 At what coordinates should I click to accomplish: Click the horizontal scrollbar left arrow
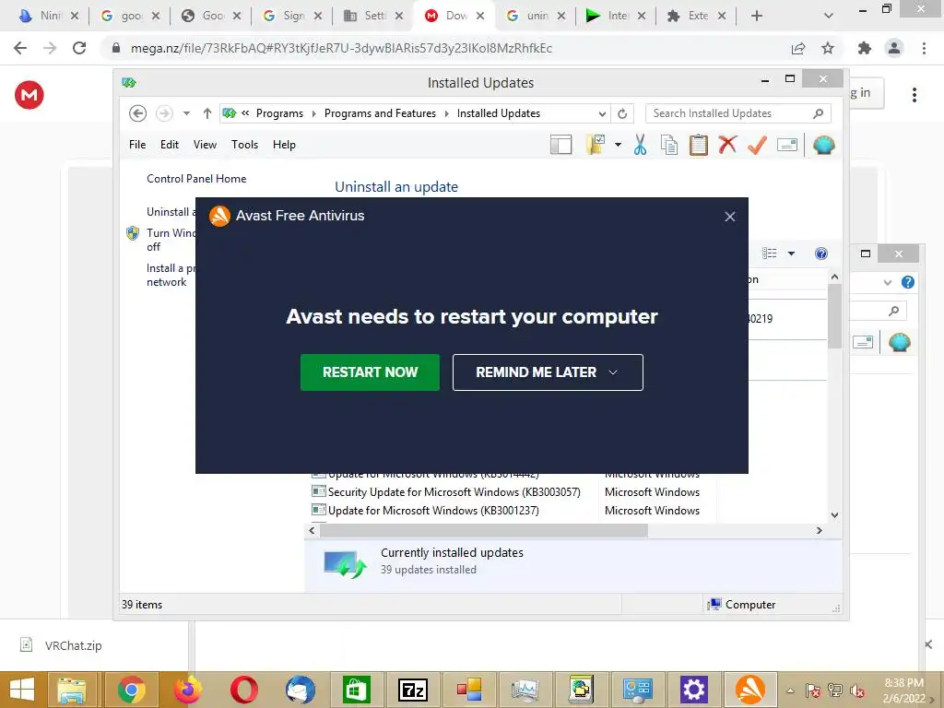[x=312, y=530]
